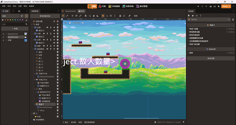Switch to the 详细编辑 mode tab

[x=114, y=6]
